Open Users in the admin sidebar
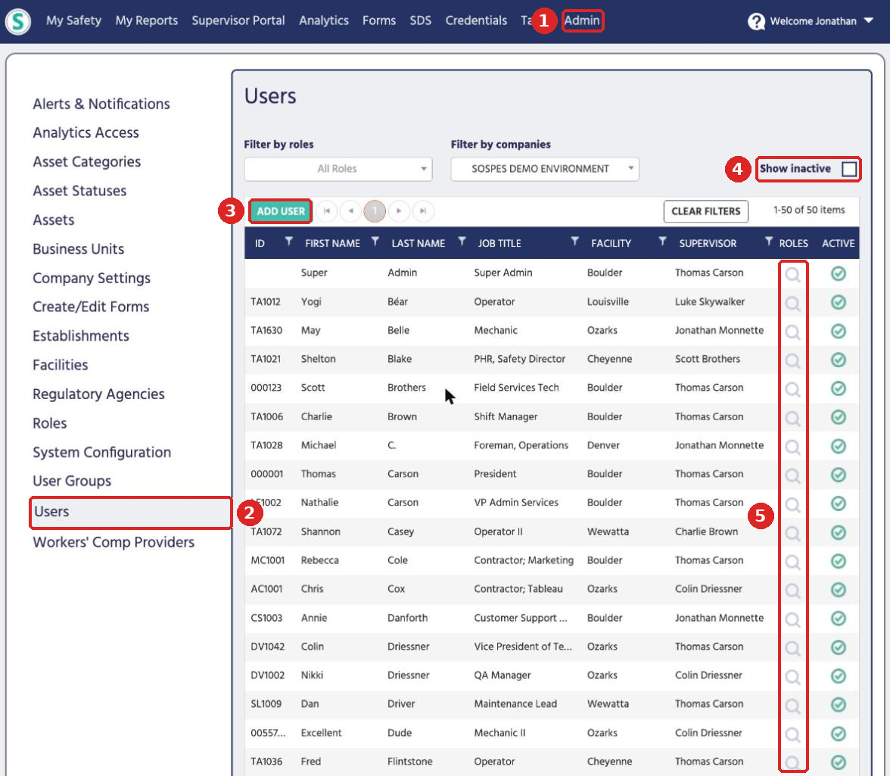Image resolution: width=890 pixels, height=776 pixels. click(x=130, y=512)
